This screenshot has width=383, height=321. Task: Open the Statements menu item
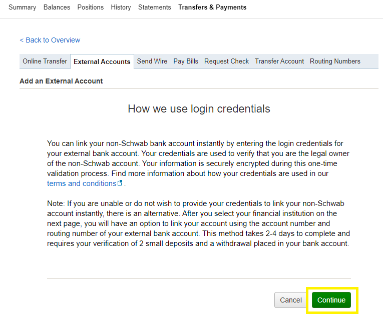pos(154,7)
